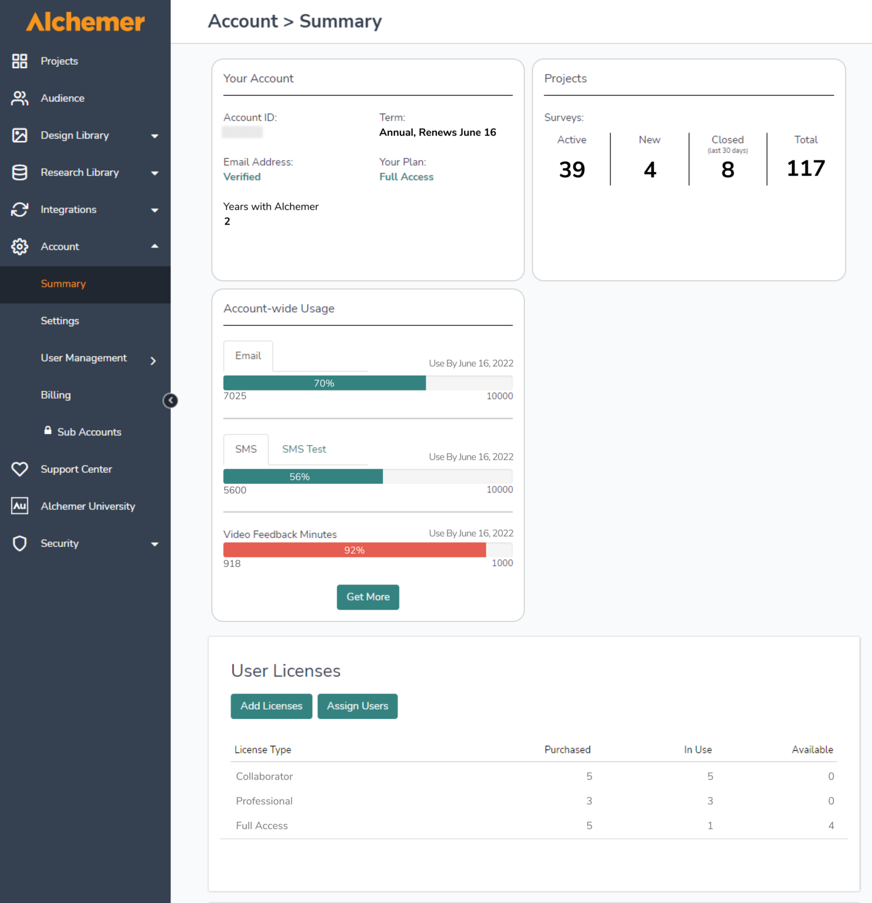872x903 pixels.
Task: Click the Alchemer University icon
Action: (19, 506)
